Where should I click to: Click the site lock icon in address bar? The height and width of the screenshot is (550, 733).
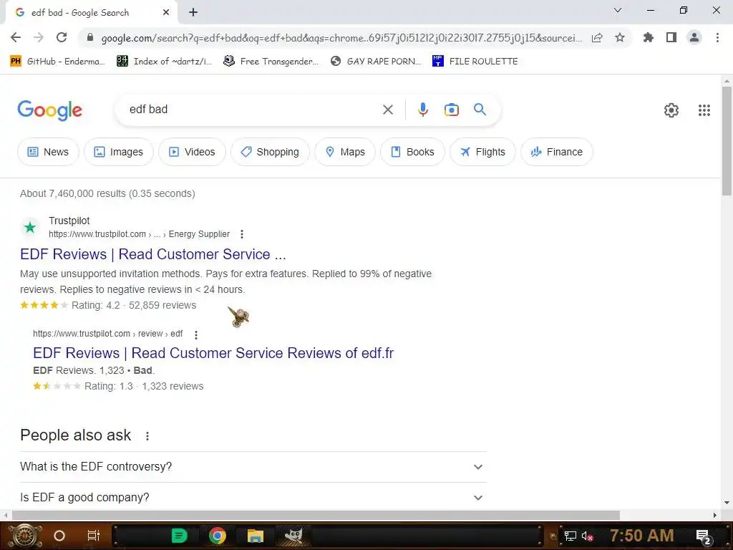(x=90, y=37)
